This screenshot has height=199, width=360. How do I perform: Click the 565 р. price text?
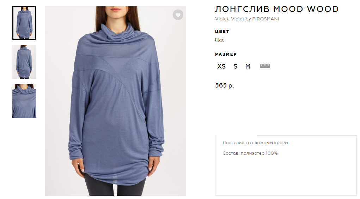click(224, 85)
